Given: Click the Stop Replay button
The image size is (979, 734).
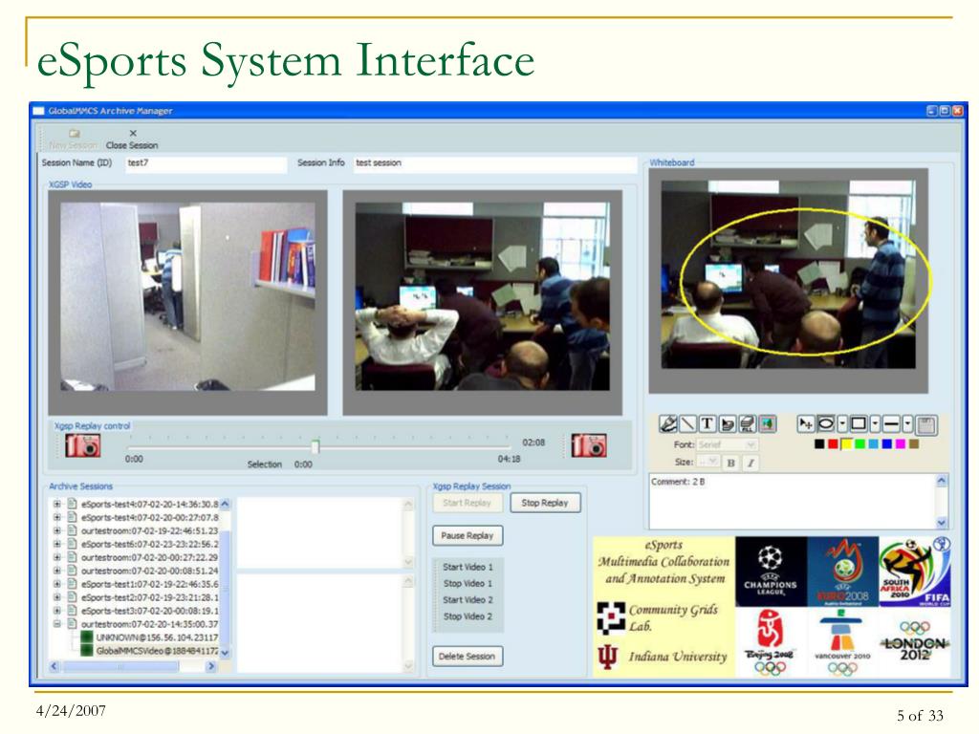Looking at the screenshot, I should [x=545, y=503].
